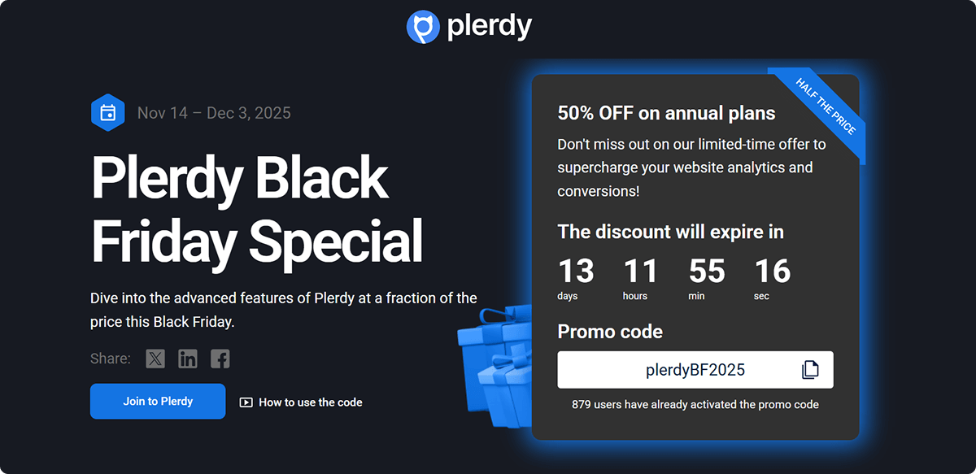
Task: Click the 55 min countdown value
Action: 706,272
